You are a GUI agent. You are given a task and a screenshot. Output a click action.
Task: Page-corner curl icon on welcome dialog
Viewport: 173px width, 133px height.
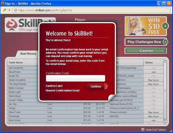pyautogui.click(x=112, y=98)
